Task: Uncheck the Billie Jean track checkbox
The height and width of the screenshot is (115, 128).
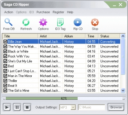Action: tap(5, 42)
